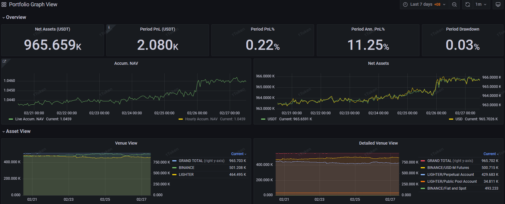Select the 965.703 K Venue View grand total
This screenshot has width=505, height=204.
pyautogui.click(x=238, y=161)
